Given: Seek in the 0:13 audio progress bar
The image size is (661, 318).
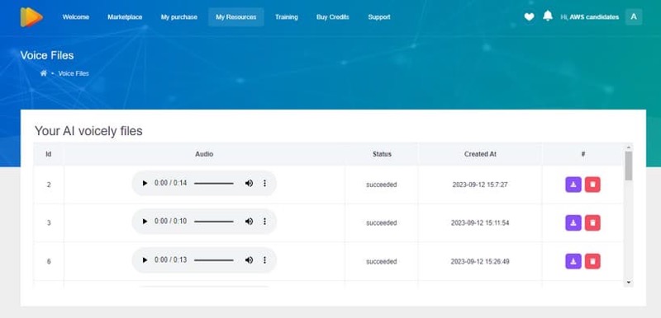Looking at the screenshot, I should [x=214, y=260].
